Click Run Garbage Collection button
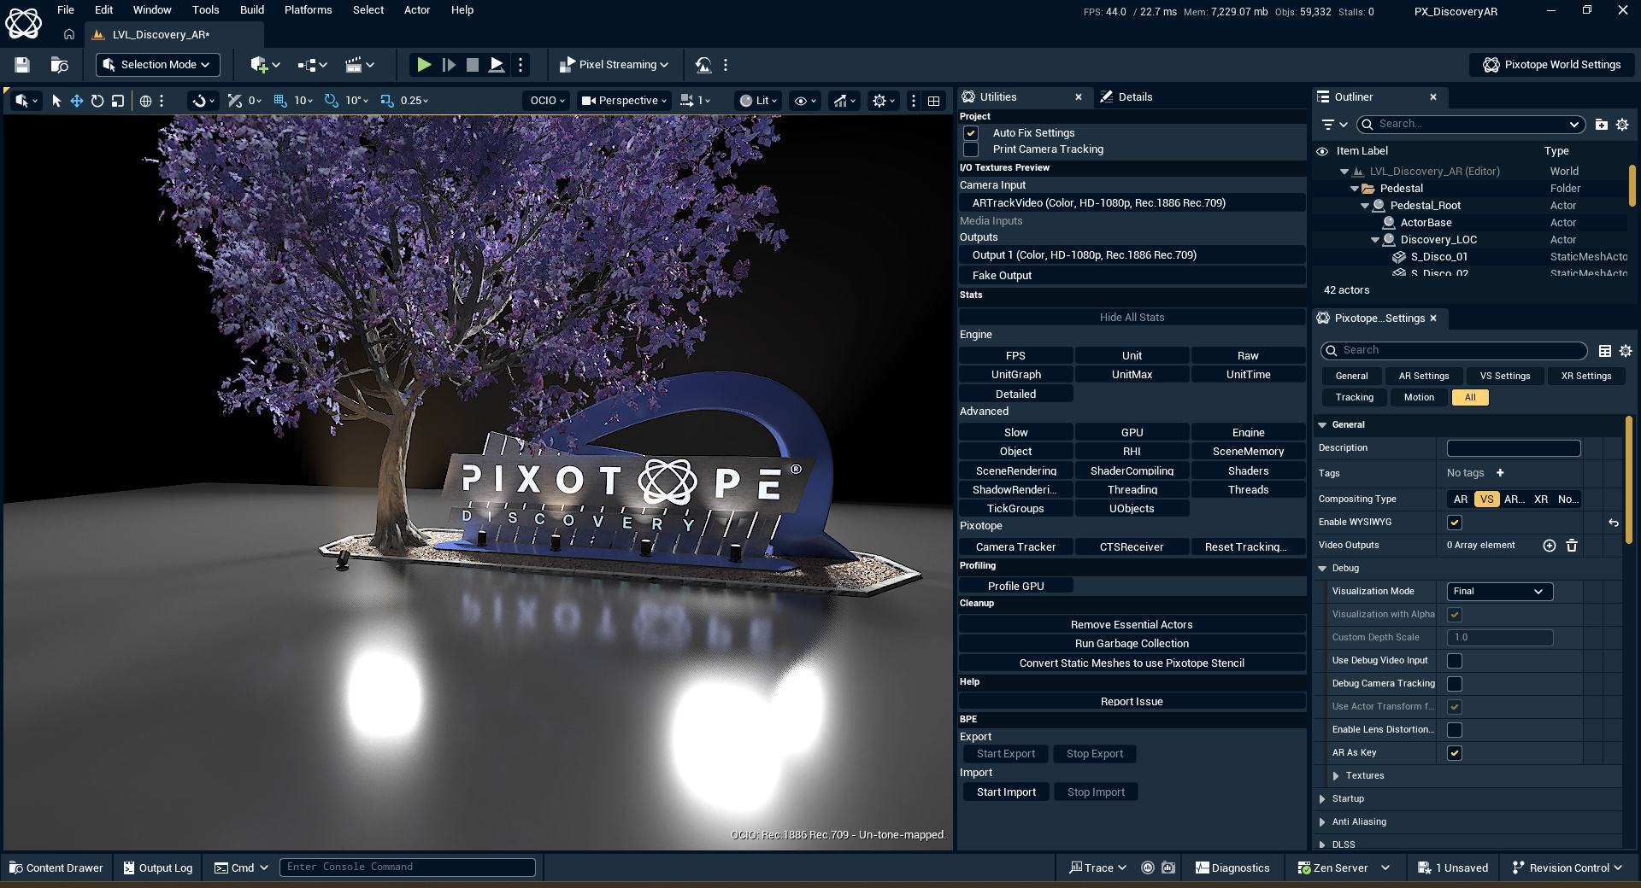This screenshot has height=888, width=1641. pyautogui.click(x=1132, y=644)
